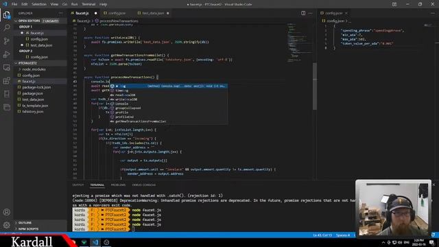Viewport: 439px width, 247px height.
Task: Open package.json in the file tree
Action: pos(40,93)
